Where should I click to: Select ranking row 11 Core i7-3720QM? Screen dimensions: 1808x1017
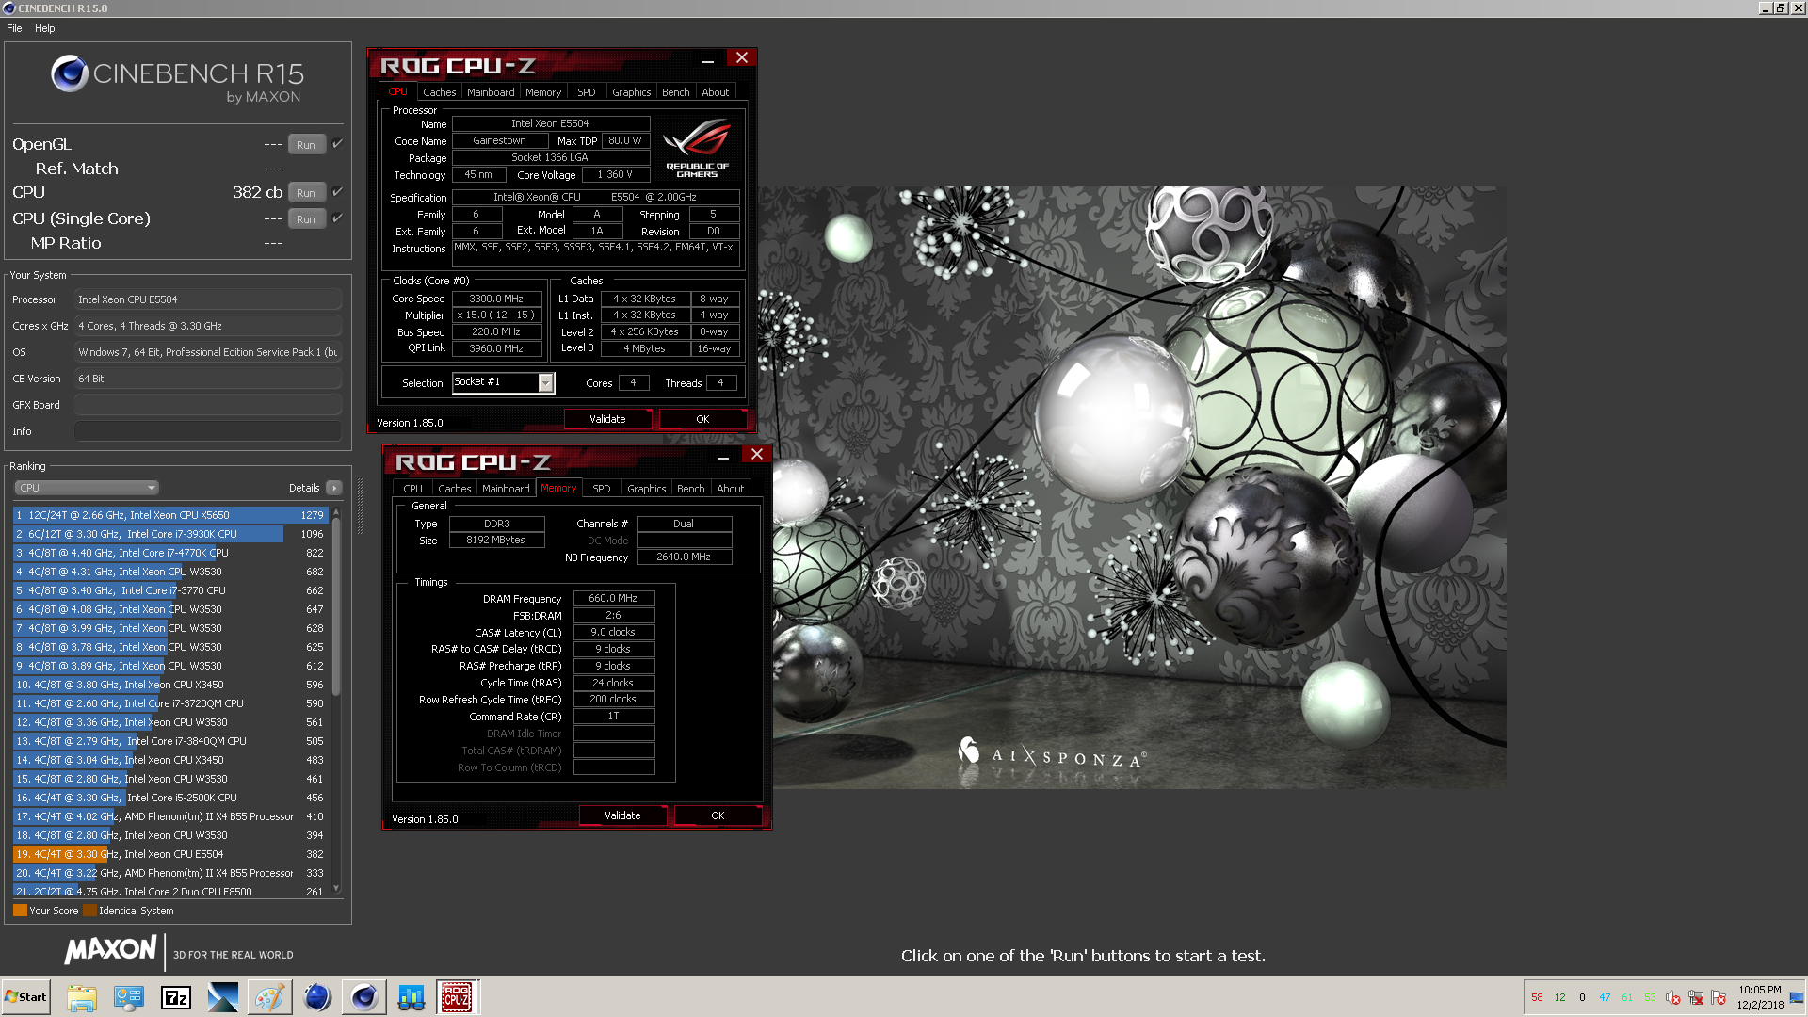170,703
